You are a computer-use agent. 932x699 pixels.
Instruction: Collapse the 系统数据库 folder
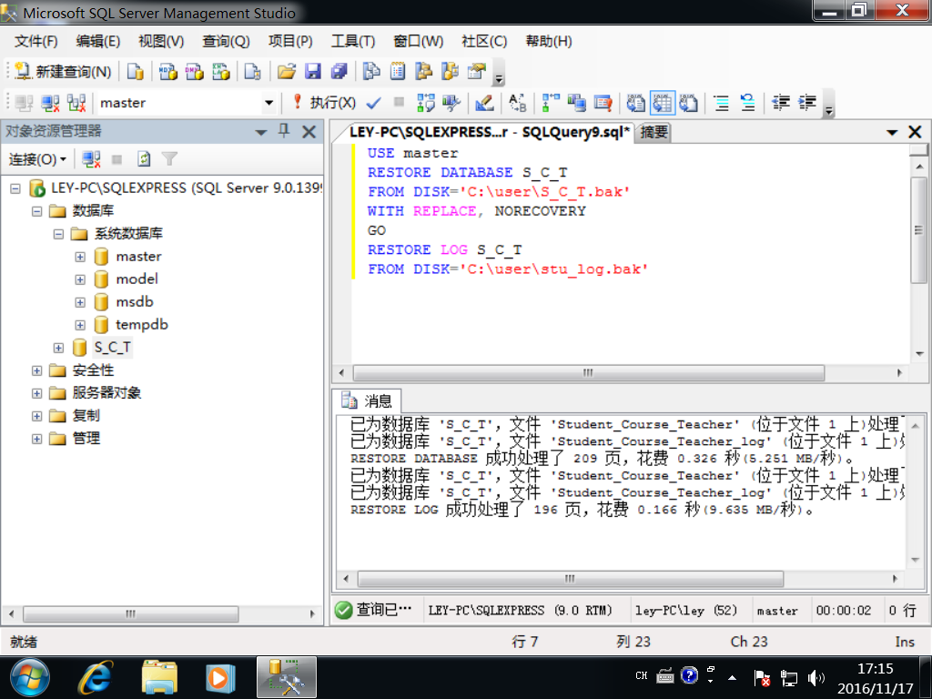click(58, 234)
